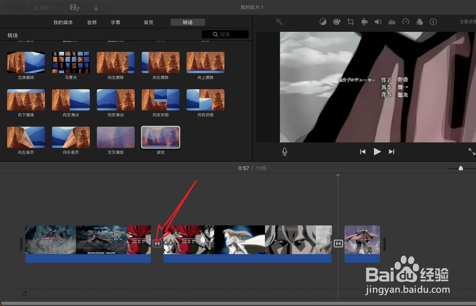Image resolution: width=476 pixels, height=306 pixels.
Task: Open the clip filter overlapping circles
Action: [419, 22]
